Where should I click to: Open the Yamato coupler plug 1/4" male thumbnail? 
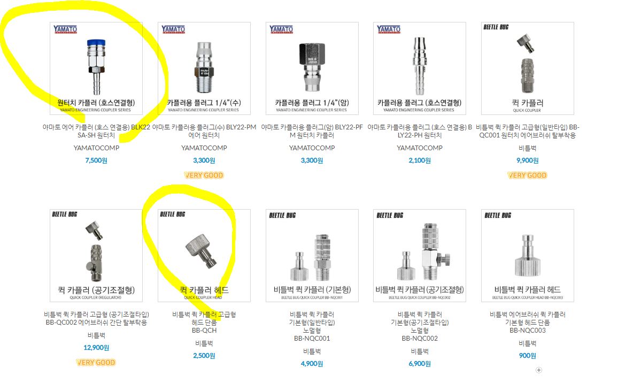tap(204, 68)
